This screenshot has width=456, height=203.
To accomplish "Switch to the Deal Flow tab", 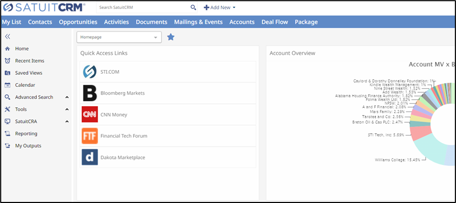I will point(275,22).
